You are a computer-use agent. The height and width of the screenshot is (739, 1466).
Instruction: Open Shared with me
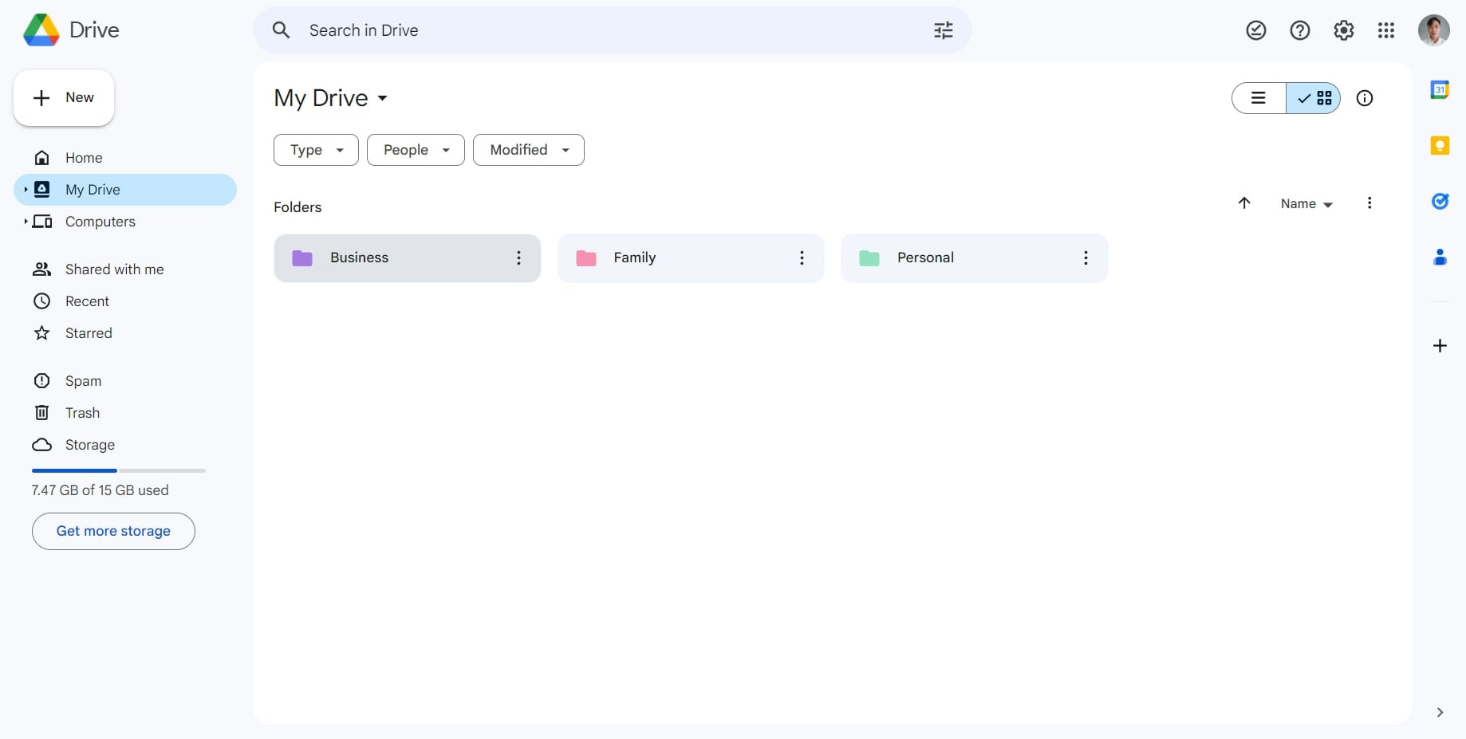click(x=125, y=269)
